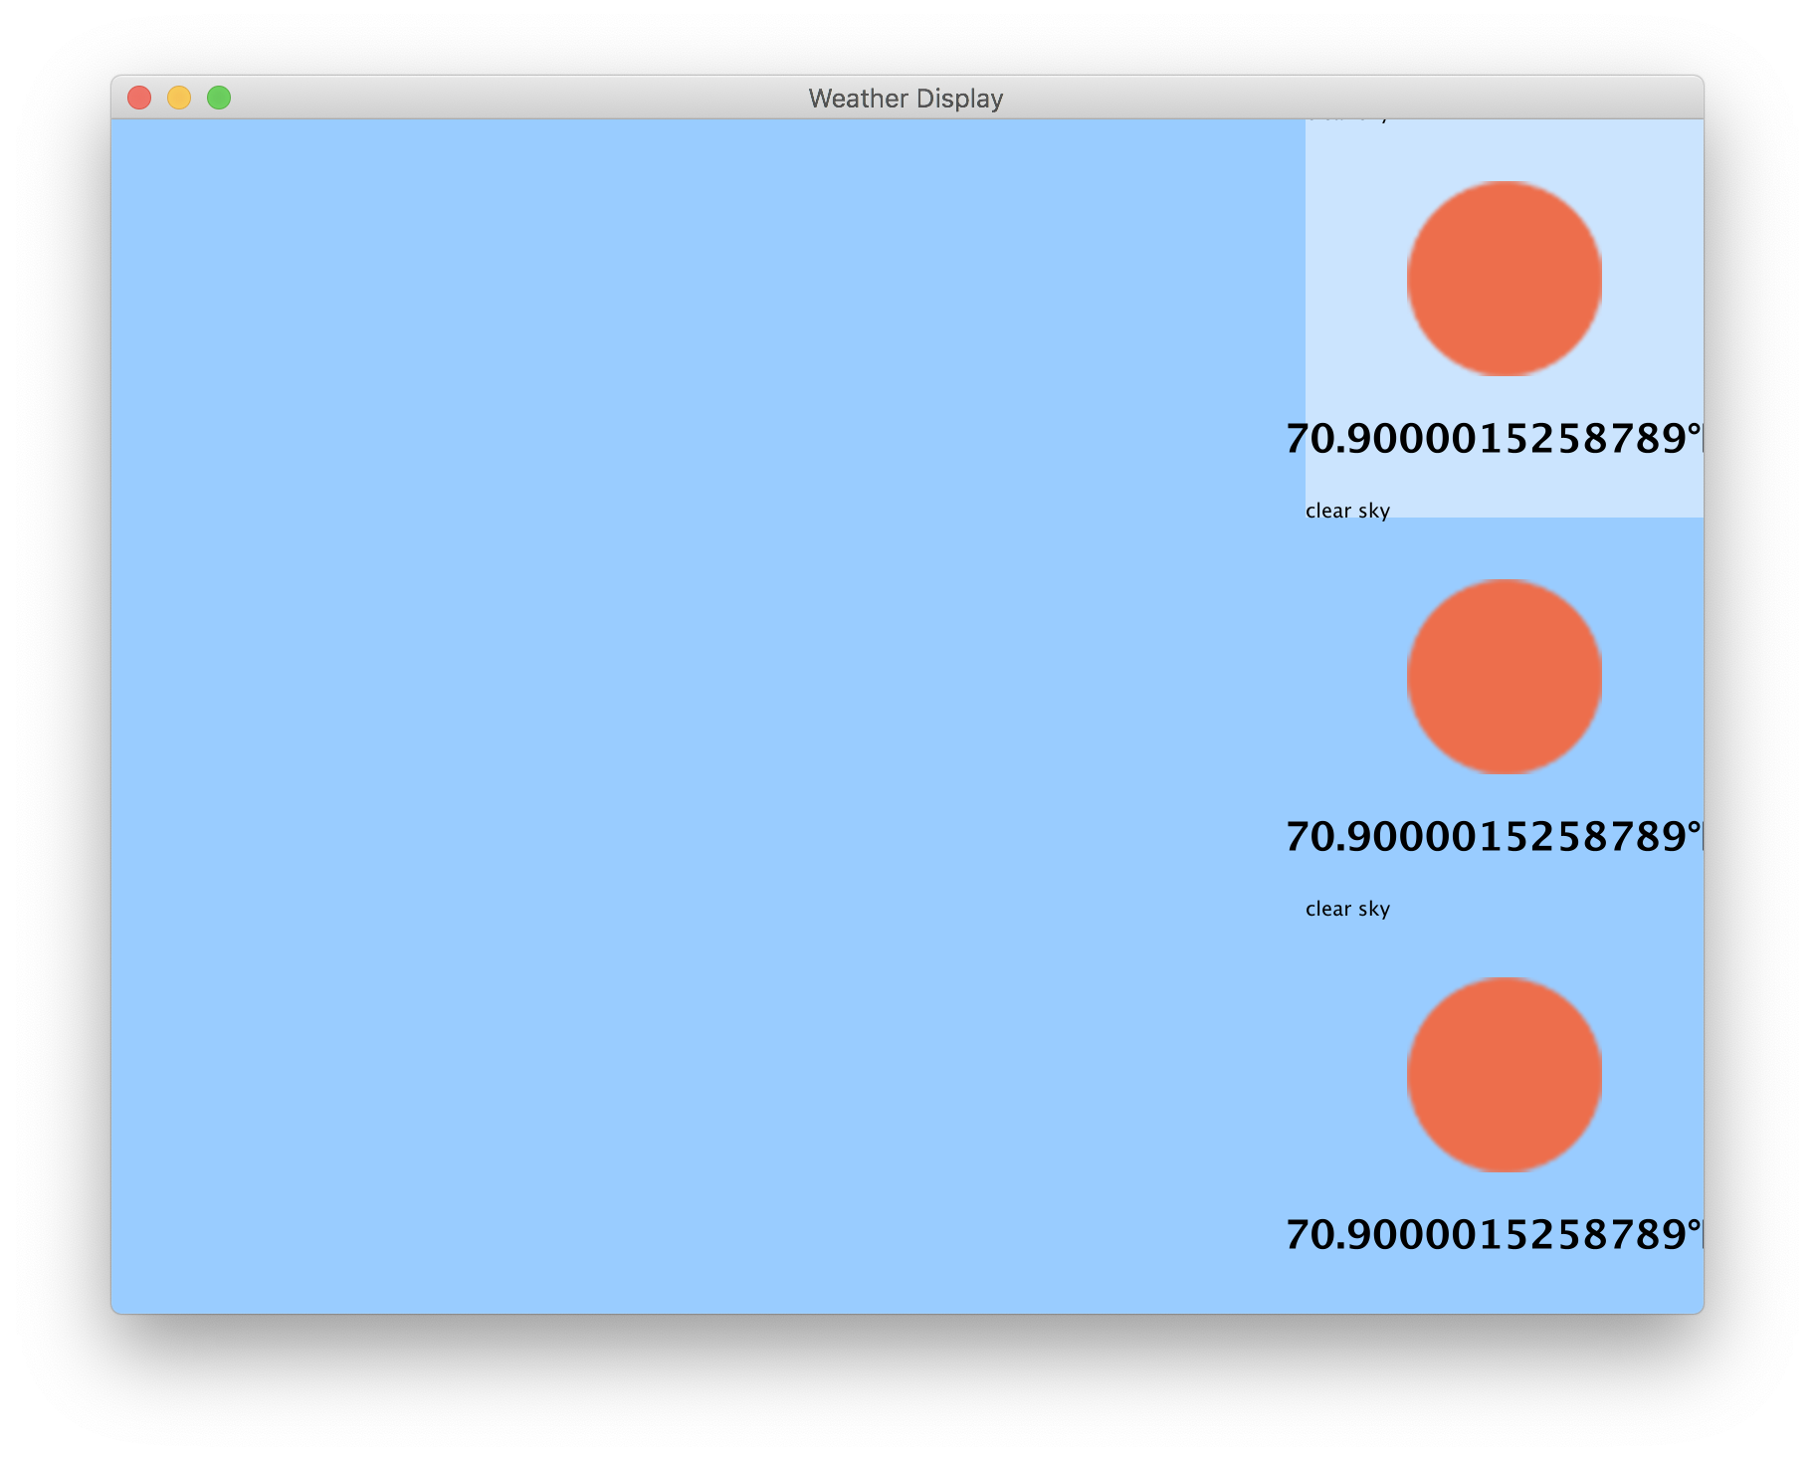Select the middle 70.9000015258789°F temperature label
Image resolution: width=1815 pixels, height=1461 pixels.
[x=1493, y=834]
